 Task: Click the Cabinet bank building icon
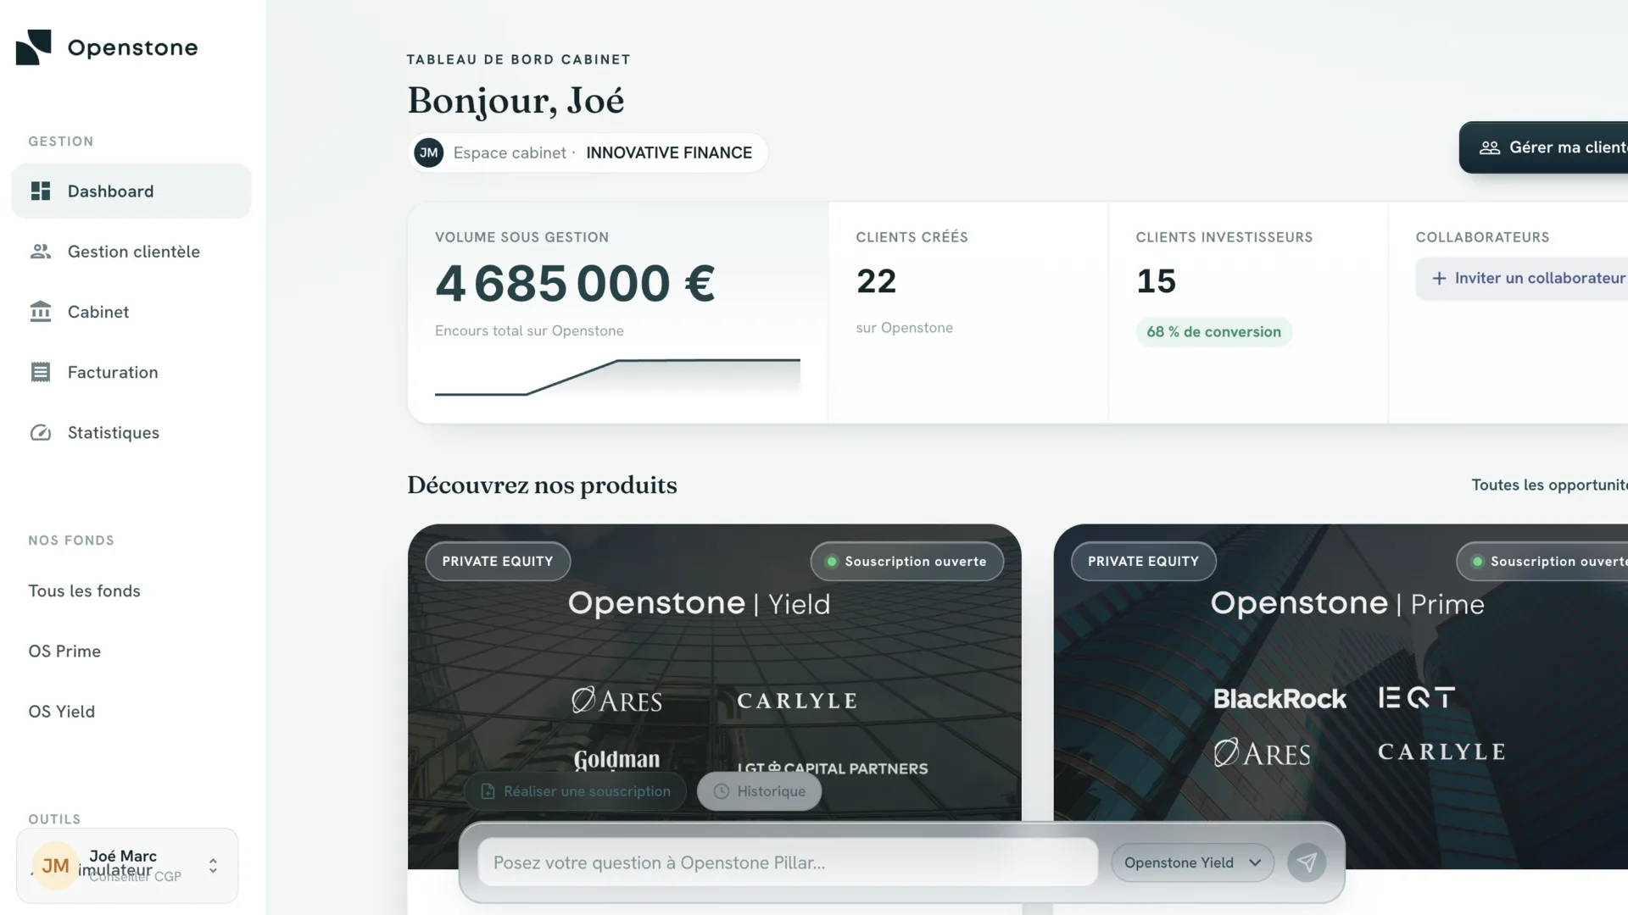coord(41,312)
